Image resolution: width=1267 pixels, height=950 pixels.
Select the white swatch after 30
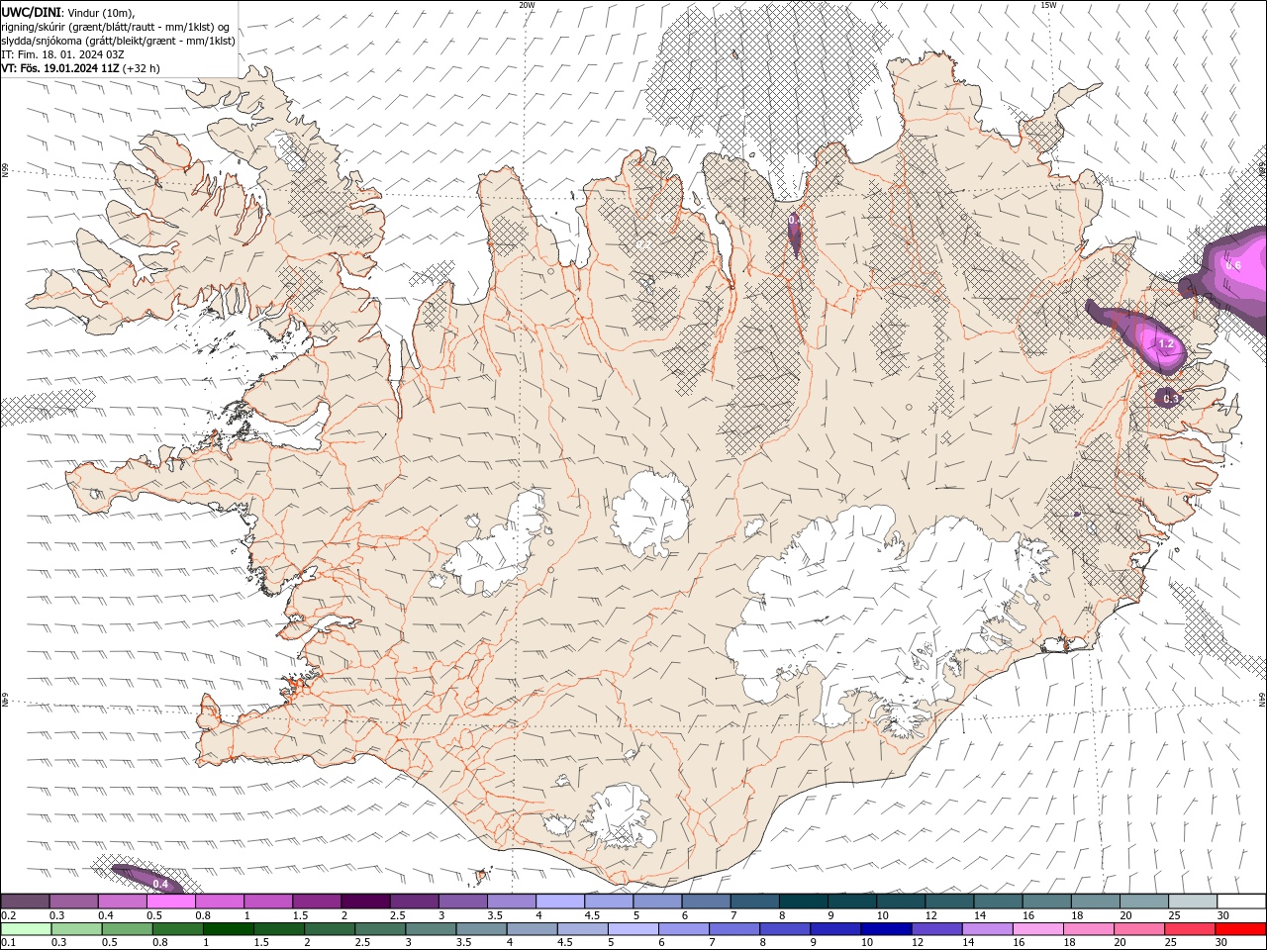point(1241,902)
